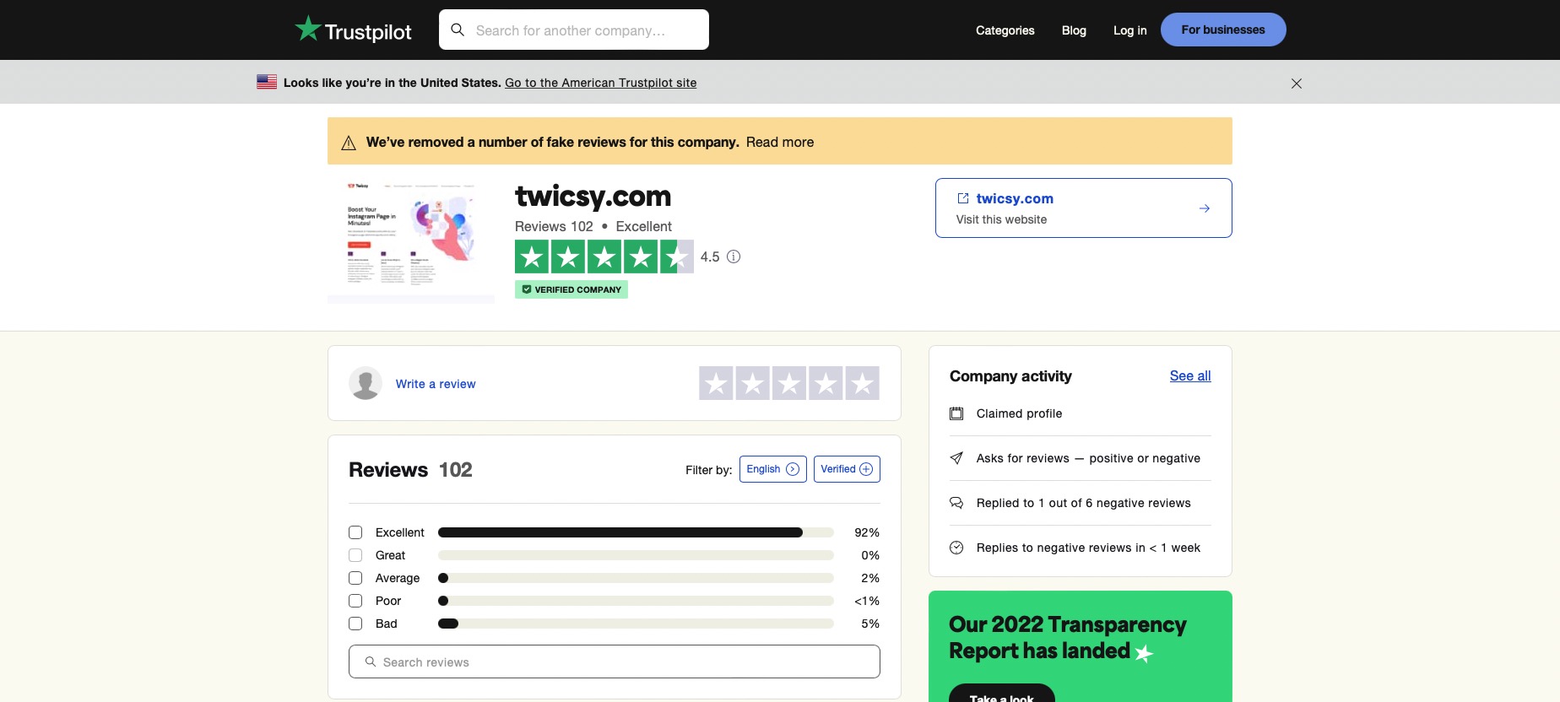Viewport: 1560px width, 702px height.
Task: Click the external link icon next to twicsy.com
Action: [x=962, y=198]
